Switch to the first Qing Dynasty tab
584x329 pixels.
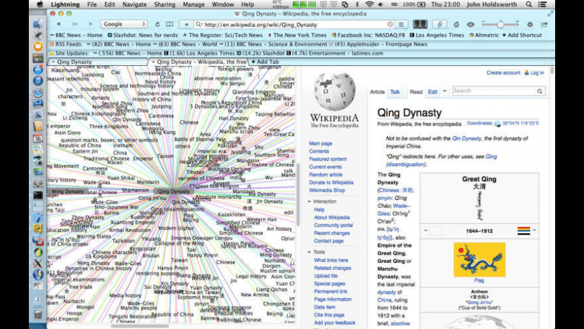pos(99,62)
